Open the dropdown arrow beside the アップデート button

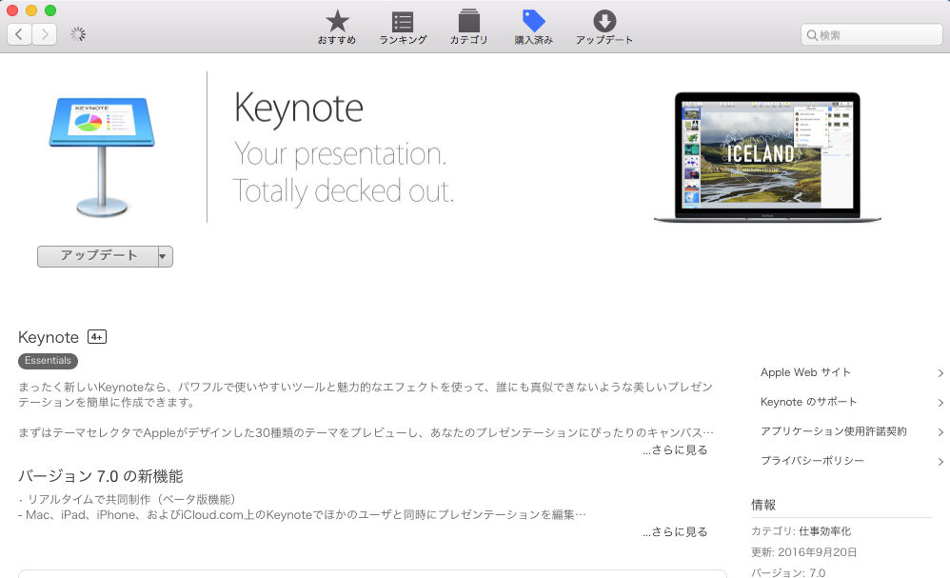166,256
